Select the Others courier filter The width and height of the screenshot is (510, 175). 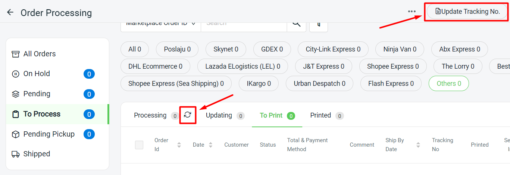448,84
